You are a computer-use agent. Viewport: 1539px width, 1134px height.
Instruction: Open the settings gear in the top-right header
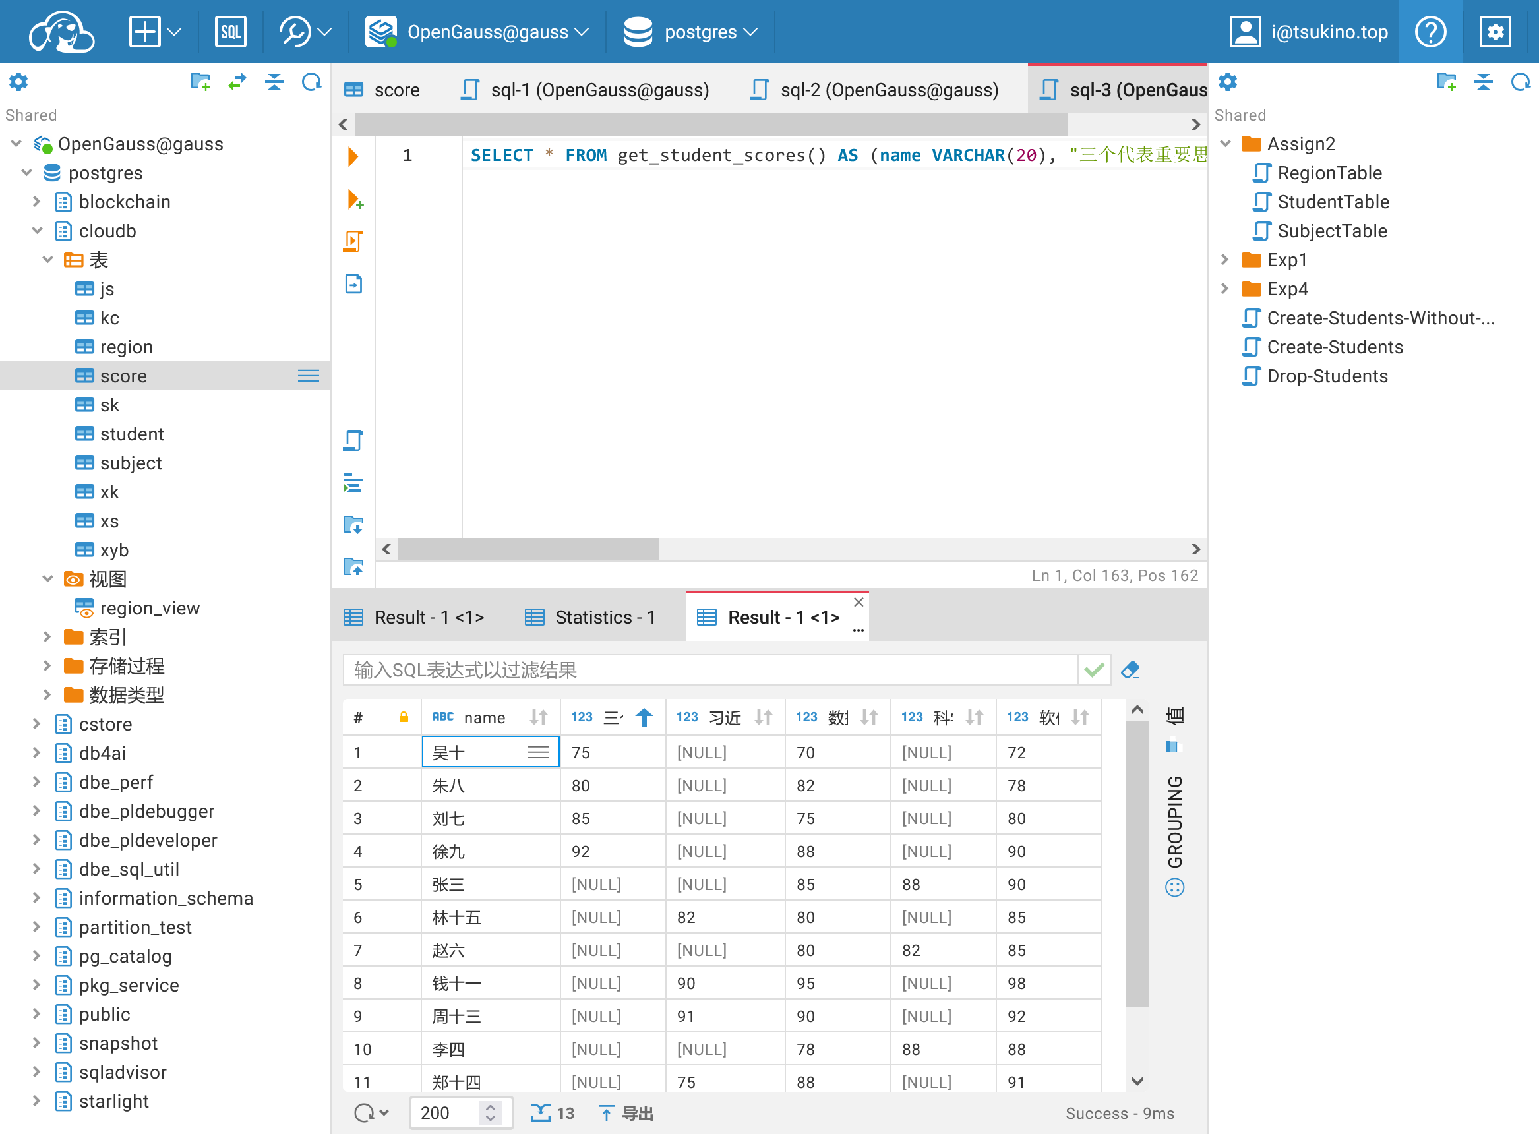[x=1494, y=32]
